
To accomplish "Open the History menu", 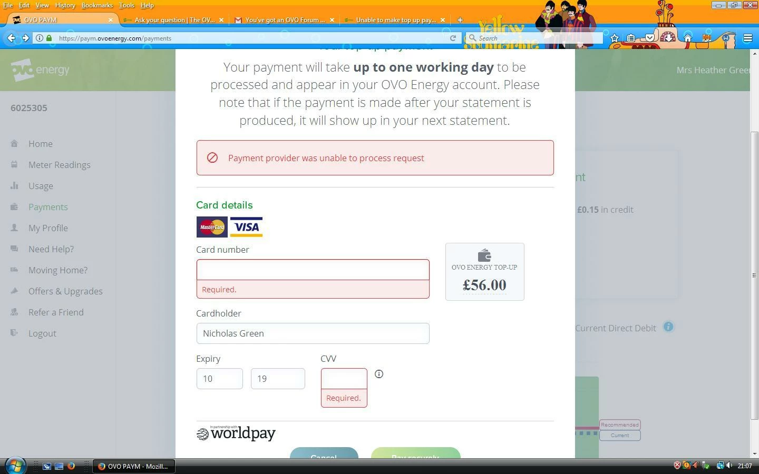I will (x=65, y=5).
